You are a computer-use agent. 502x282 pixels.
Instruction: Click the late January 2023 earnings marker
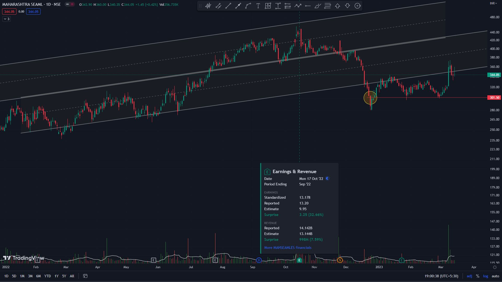(402, 260)
